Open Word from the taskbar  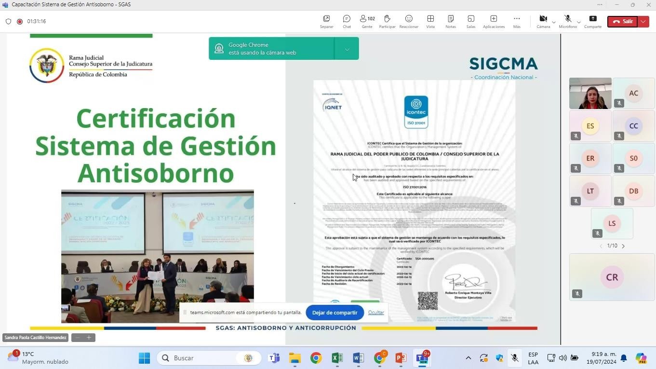pyautogui.click(x=358, y=358)
